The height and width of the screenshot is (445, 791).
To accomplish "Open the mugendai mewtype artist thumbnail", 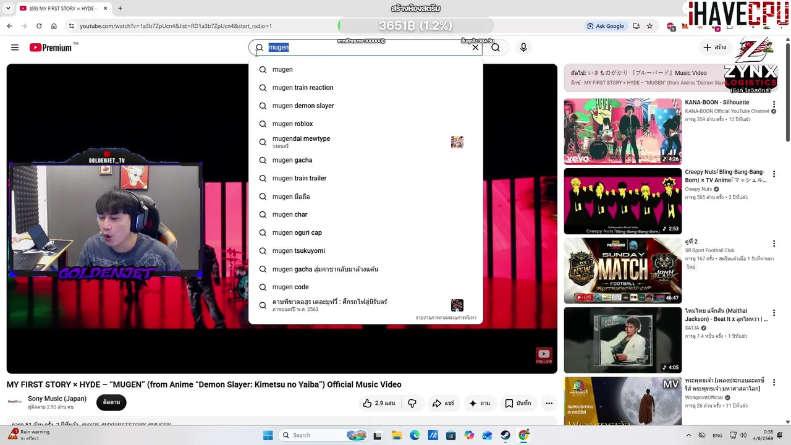I will pos(457,142).
